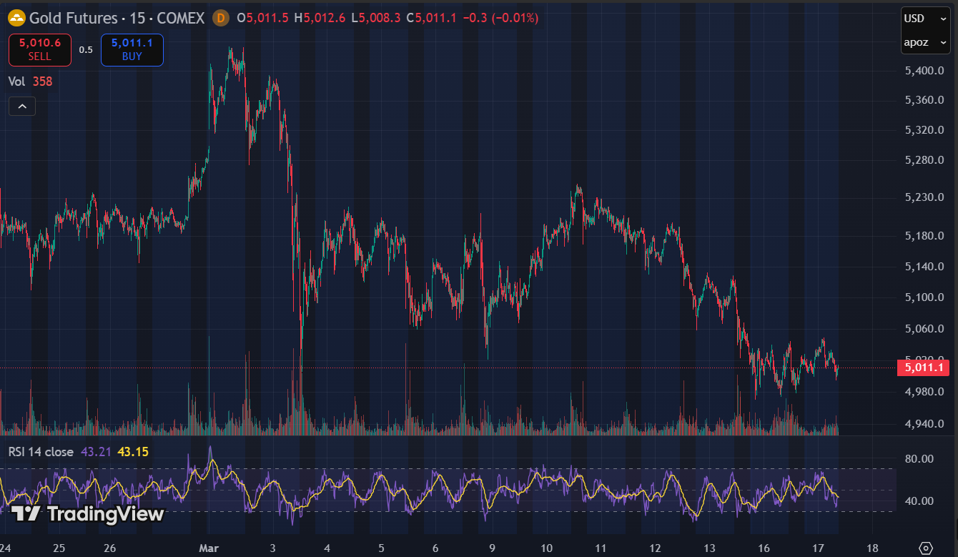The width and height of the screenshot is (958, 557).
Task: Hide the buy/sell panel with the collapse arrow
Action: point(21,106)
